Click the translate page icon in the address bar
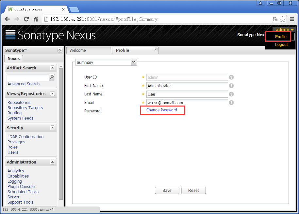The width and height of the screenshot is (299, 214). pyautogui.click(x=275, y=19)
